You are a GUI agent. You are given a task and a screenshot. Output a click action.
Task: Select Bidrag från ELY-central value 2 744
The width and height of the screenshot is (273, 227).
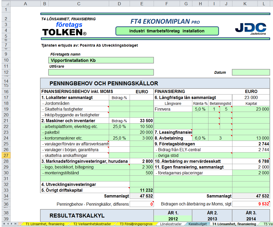(x=251, y=150)
